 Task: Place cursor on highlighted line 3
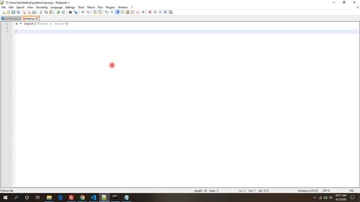point(187,31)
